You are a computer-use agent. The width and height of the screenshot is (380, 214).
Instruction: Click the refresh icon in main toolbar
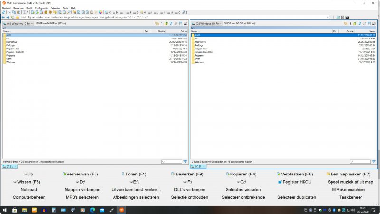pos(4,12)
